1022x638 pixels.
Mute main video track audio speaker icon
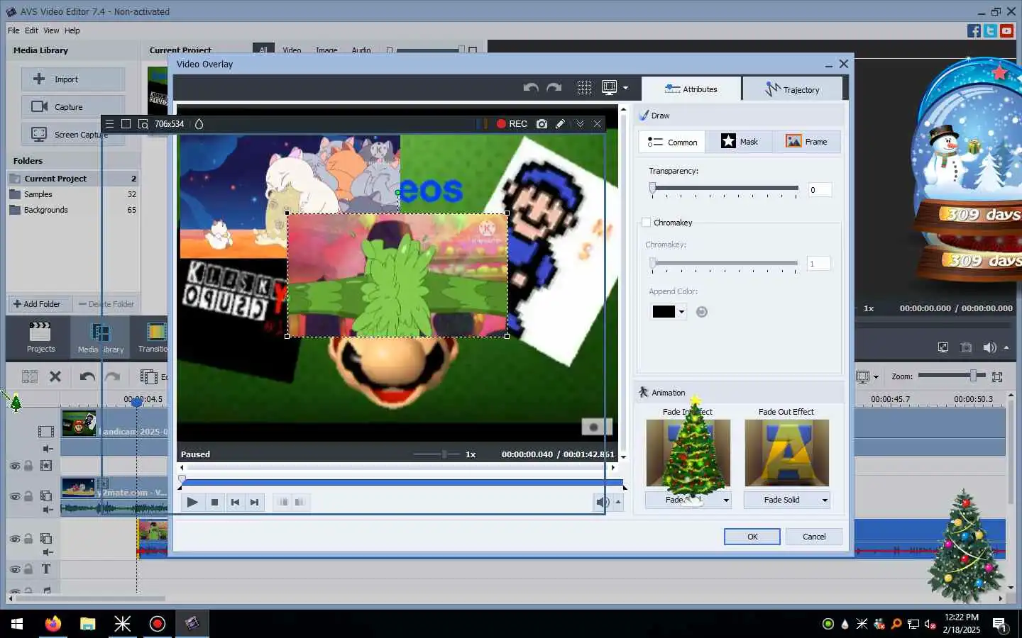(x=47, y=449)
